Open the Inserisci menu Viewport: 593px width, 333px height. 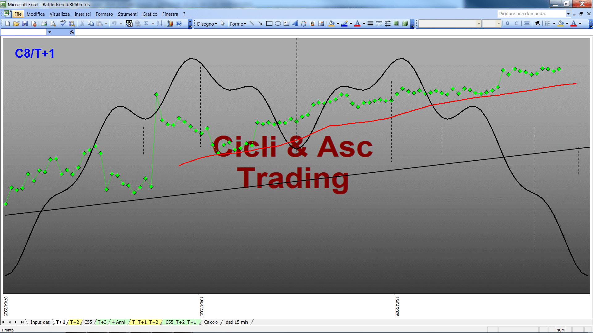click(x=82, y=14)
